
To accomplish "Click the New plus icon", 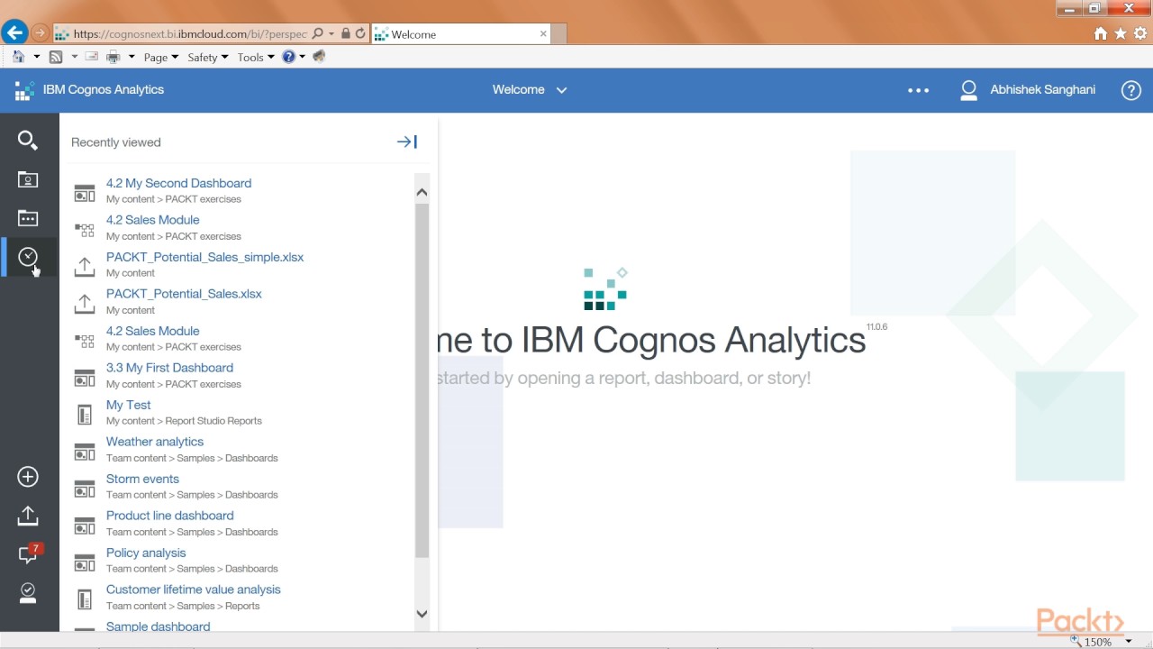I will pyautogui.click(x=28, y=477).
